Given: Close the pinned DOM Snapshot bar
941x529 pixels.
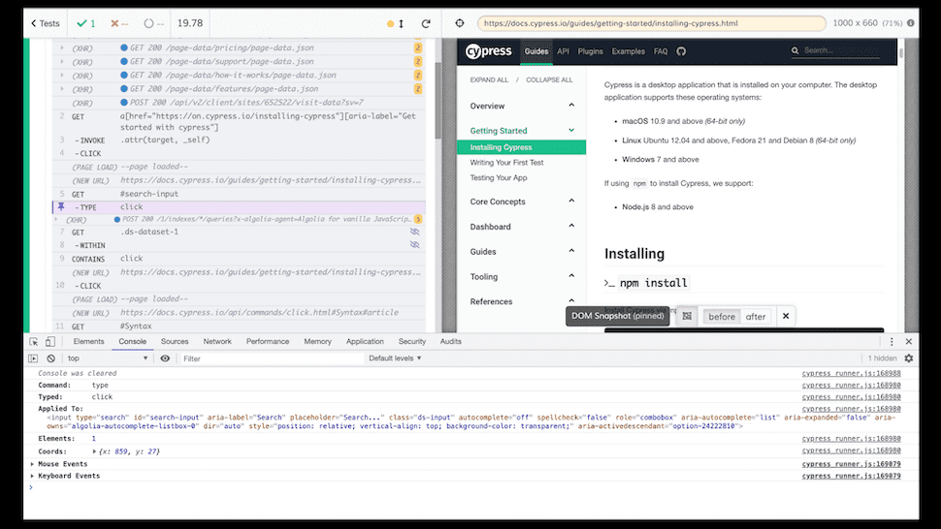Looking at the screenshot, I should pos(786,316).
